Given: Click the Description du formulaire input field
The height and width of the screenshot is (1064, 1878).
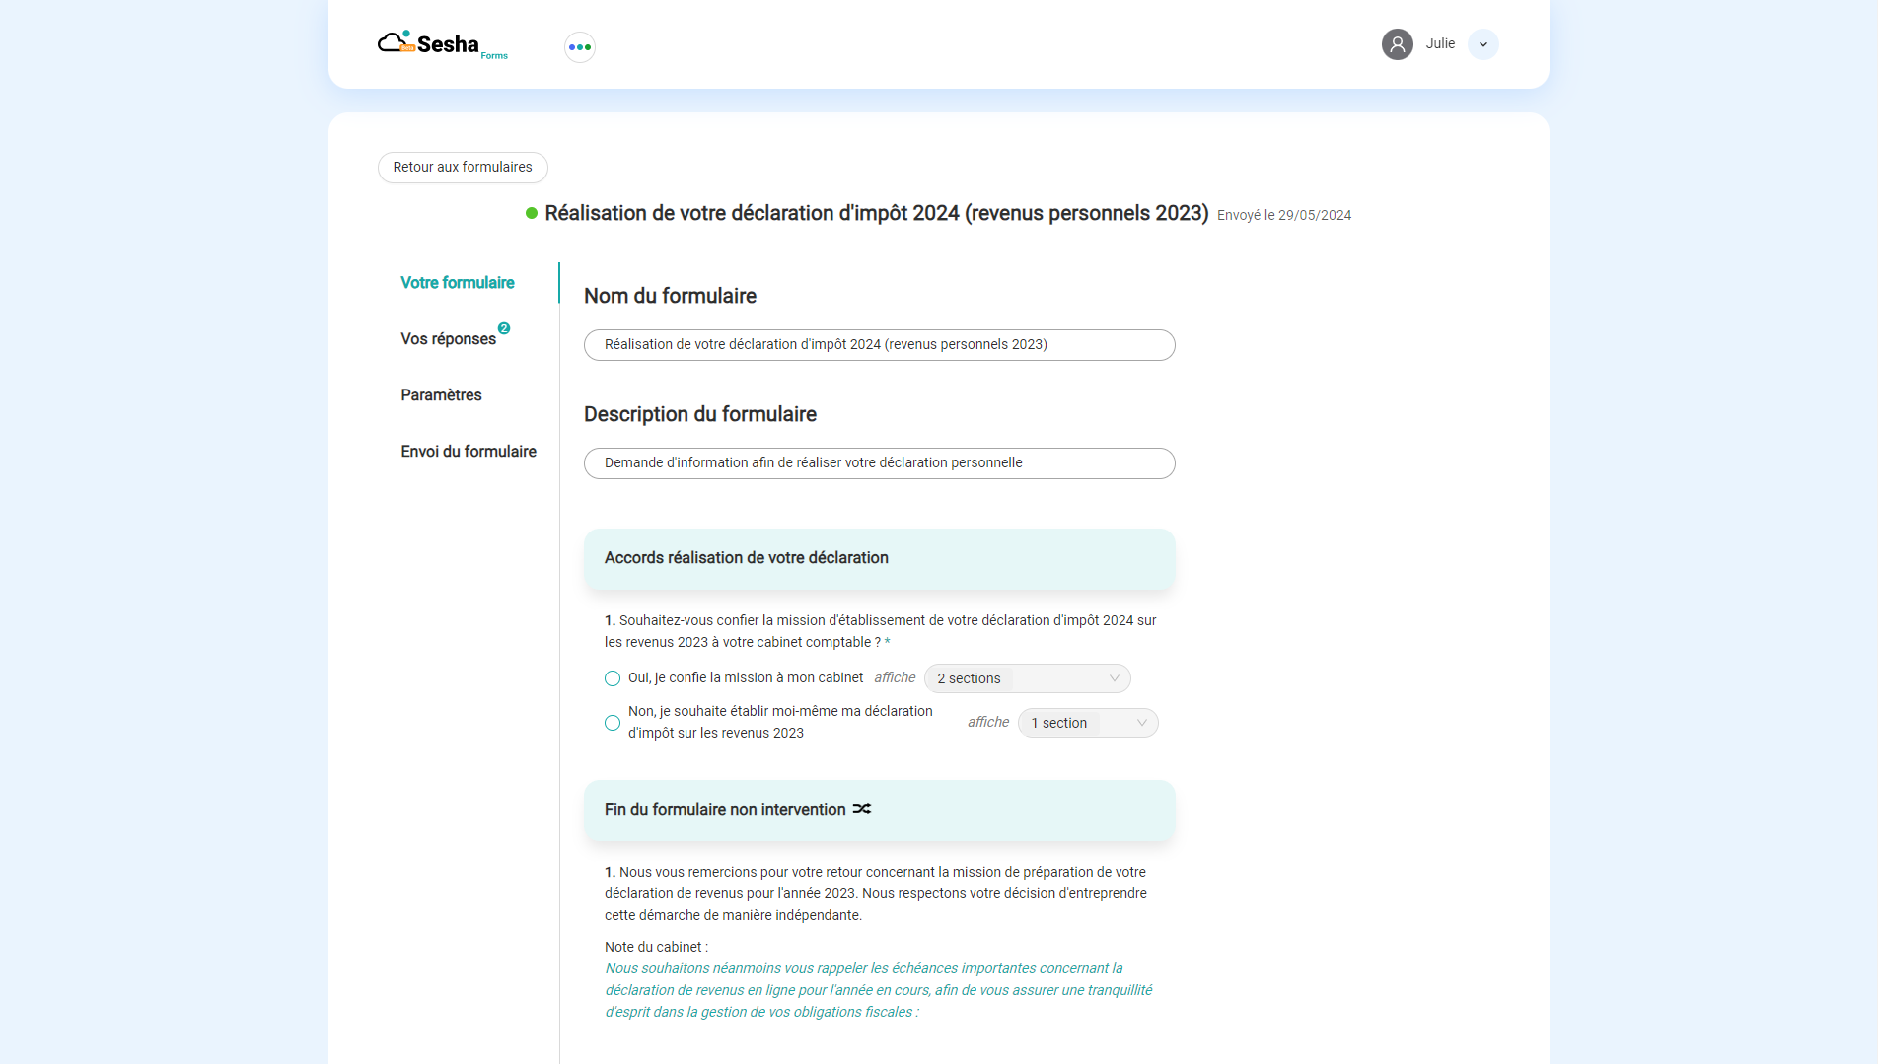Looking at the screenshot, I should (x=880, y=463).
